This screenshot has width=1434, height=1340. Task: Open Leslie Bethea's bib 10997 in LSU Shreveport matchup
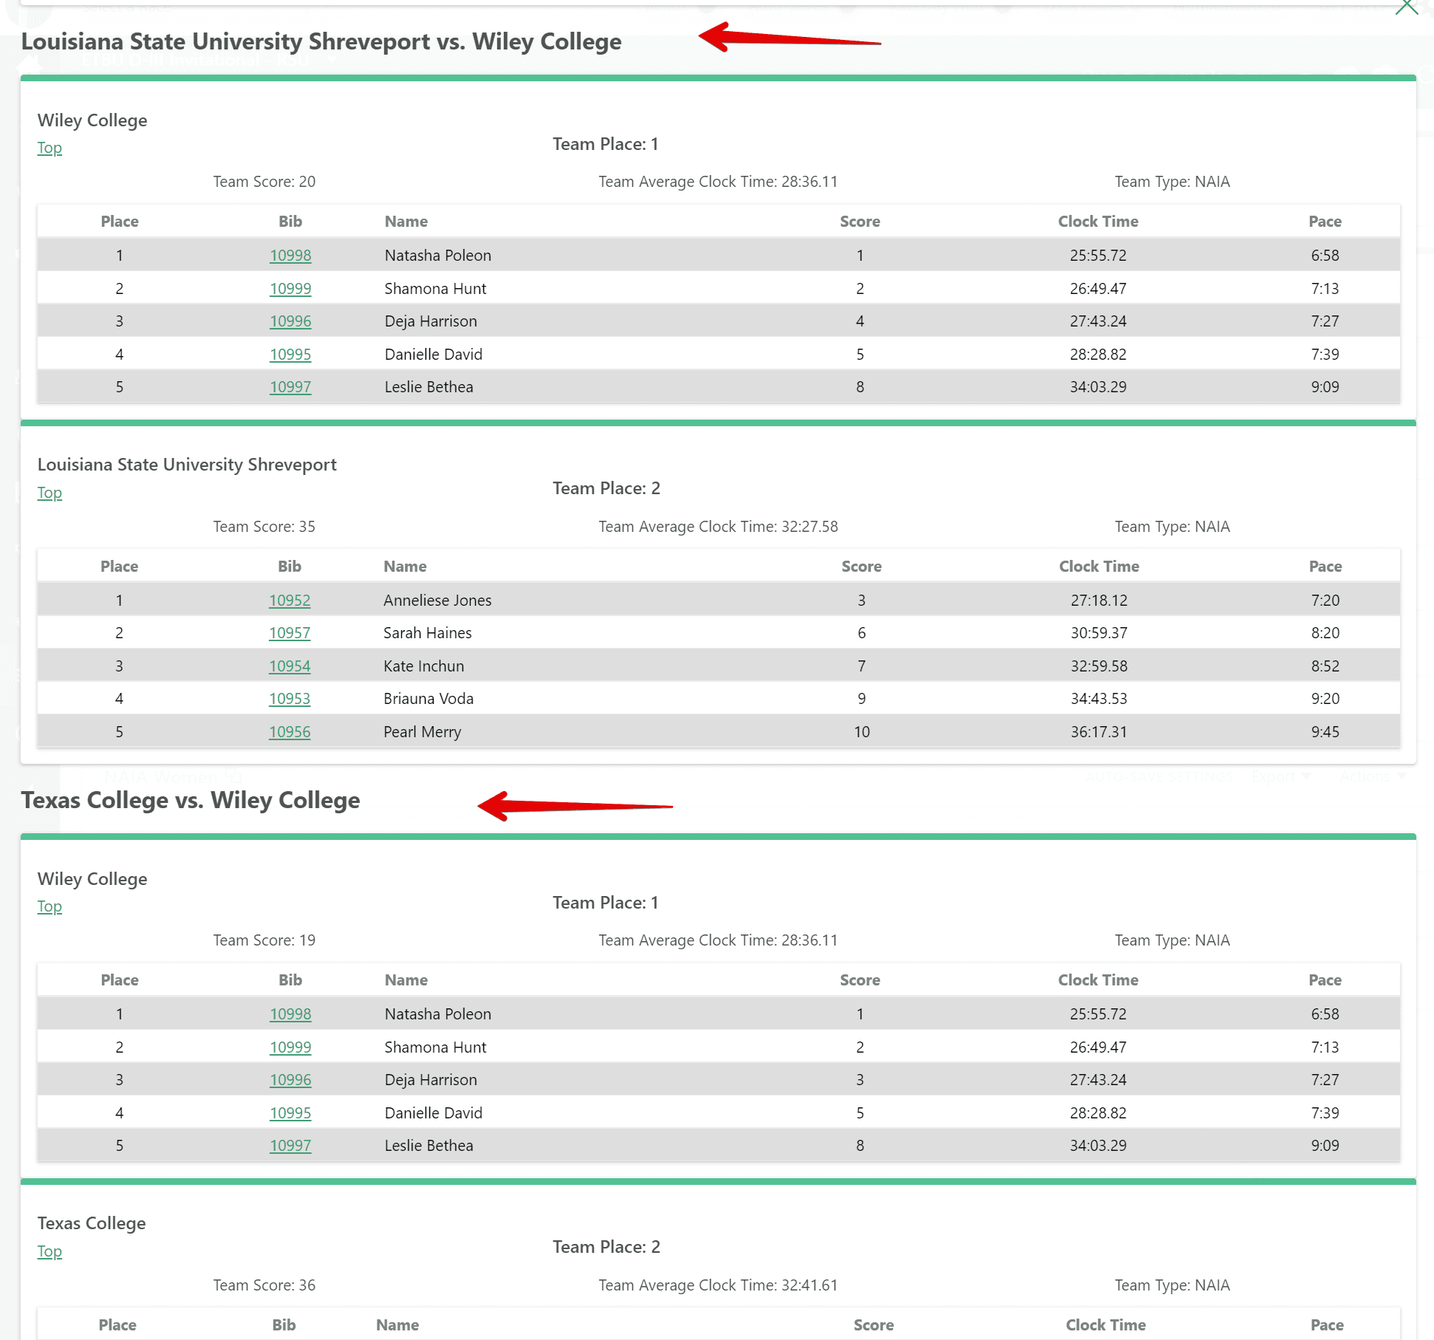[x=290, y=387]
